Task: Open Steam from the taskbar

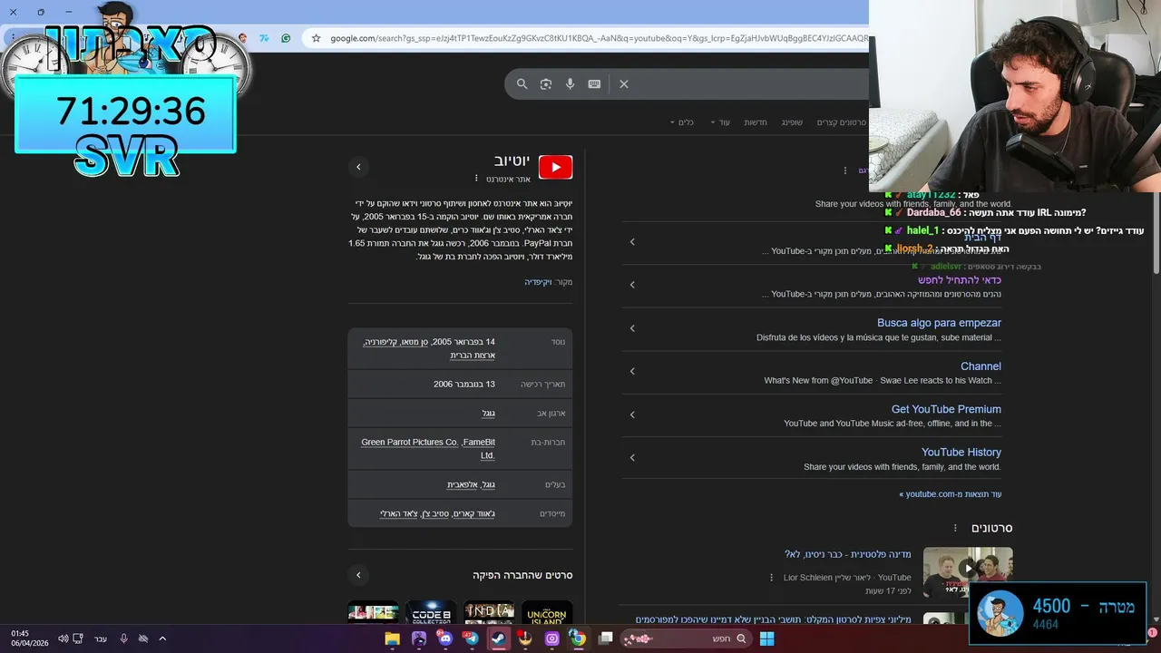Action: (498, 638)
